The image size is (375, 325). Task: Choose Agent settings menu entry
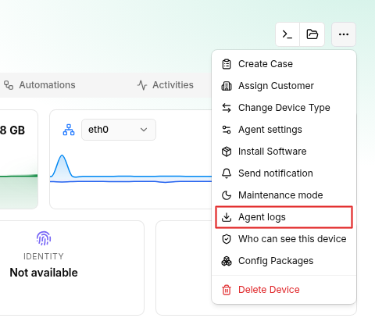[x=284, y=130]
